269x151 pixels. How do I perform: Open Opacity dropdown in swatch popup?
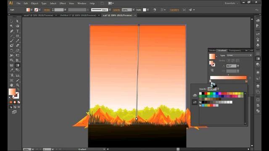(218, 89)
